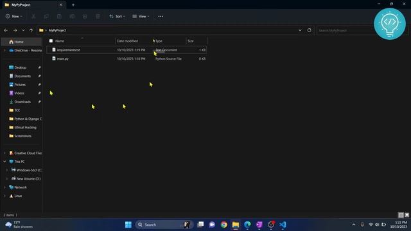Screen dimensions: 411x231
Task: Expand the address bar history dropdown
Action: [x=300, y=30]
